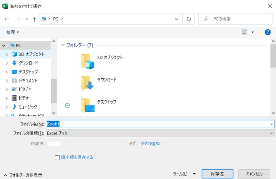Open the ツール(L) menu
The width and height of the screenshot is (276, 179).
tap(184, 174)
